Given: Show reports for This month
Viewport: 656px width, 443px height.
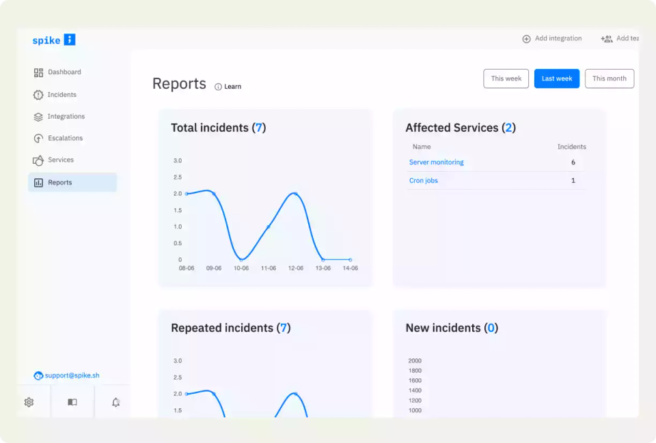Looking at the screenshot, I should point(609,78).
